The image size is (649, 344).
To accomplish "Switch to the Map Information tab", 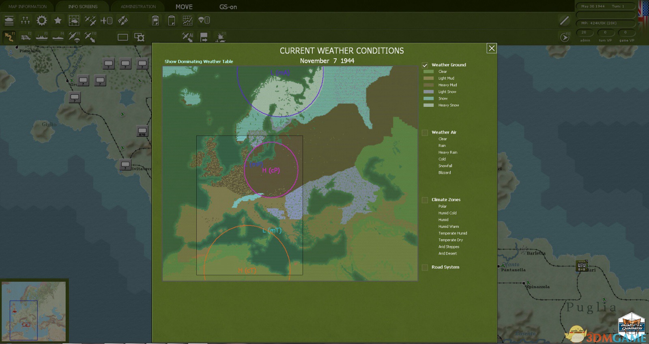I will tap(28, 6).
